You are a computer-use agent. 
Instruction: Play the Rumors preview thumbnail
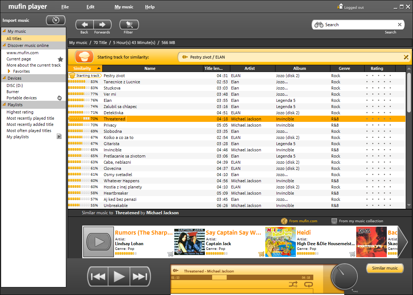click(99, 242)
